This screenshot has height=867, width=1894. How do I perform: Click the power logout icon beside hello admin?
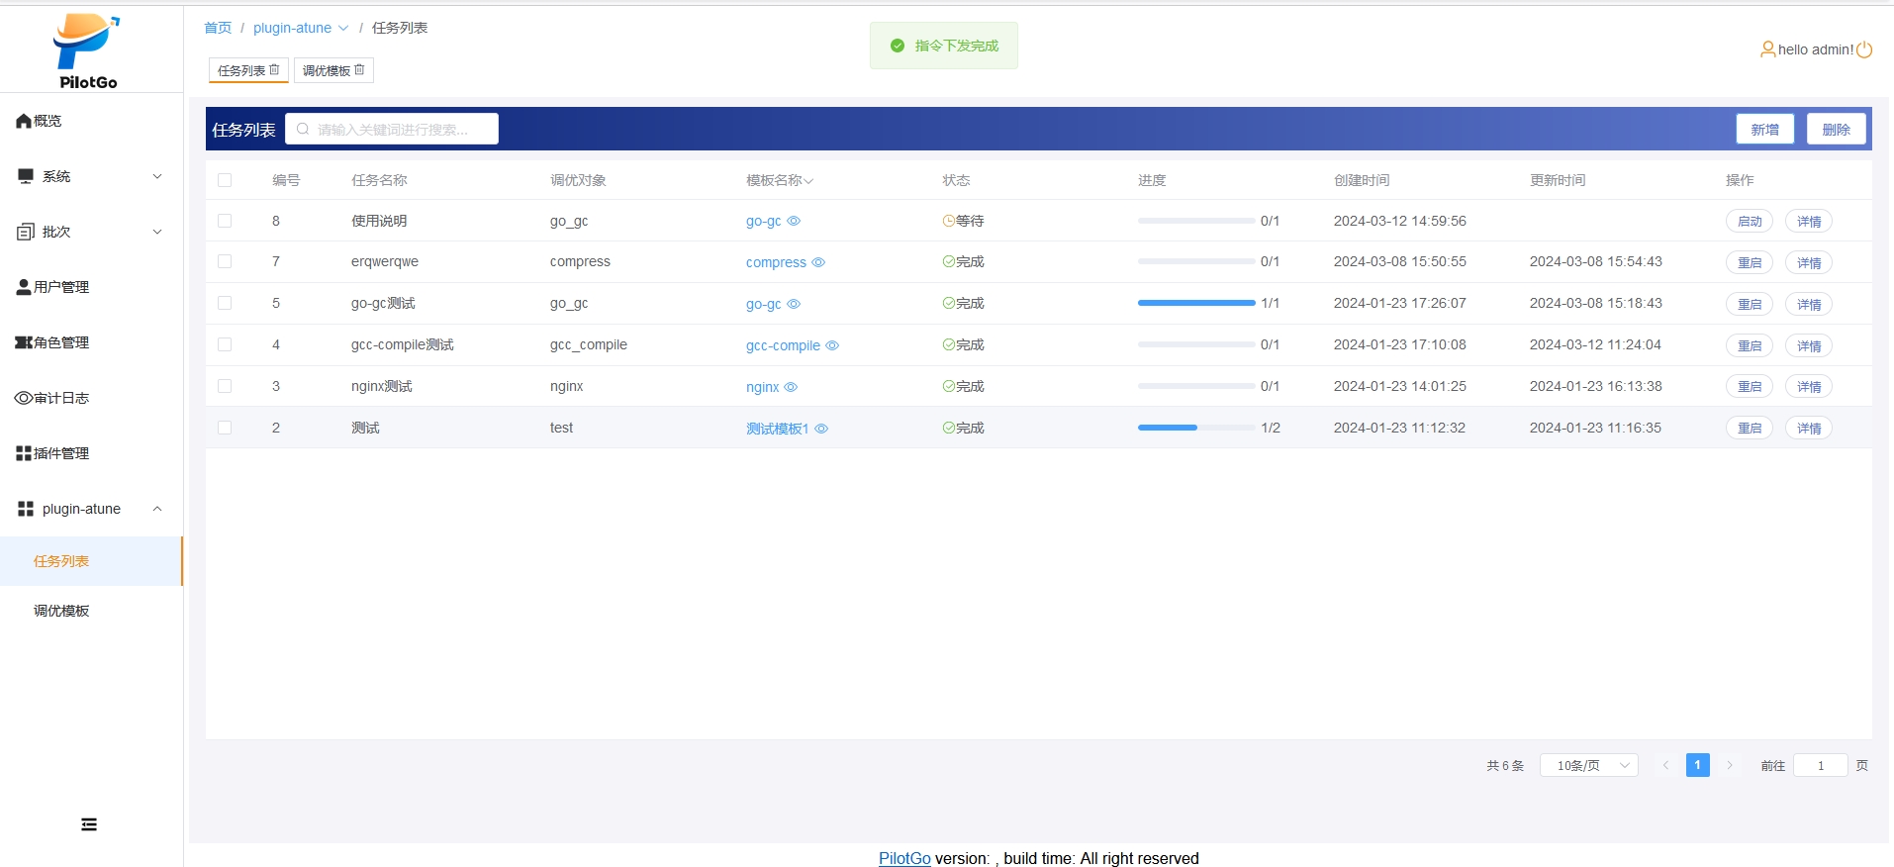pyautogui.click(x=1864, y=49)
